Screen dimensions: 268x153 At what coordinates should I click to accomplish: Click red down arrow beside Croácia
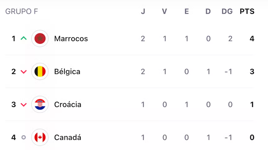[x=24, y=104]
